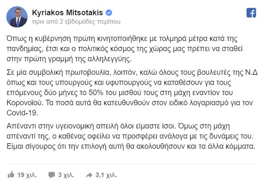Click the 'πριν από 2 εβδομάδες περίπου' timestamp
The image size is (264, 186).
(x=76, y=22)
